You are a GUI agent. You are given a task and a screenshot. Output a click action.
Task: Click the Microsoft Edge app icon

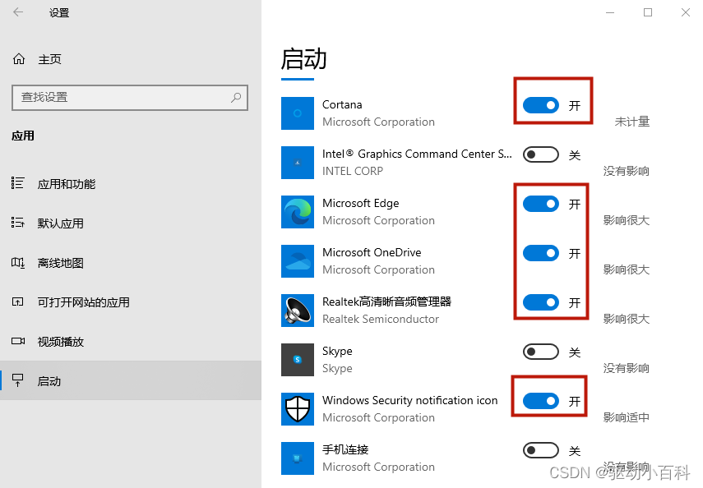(x=298, y=212)
